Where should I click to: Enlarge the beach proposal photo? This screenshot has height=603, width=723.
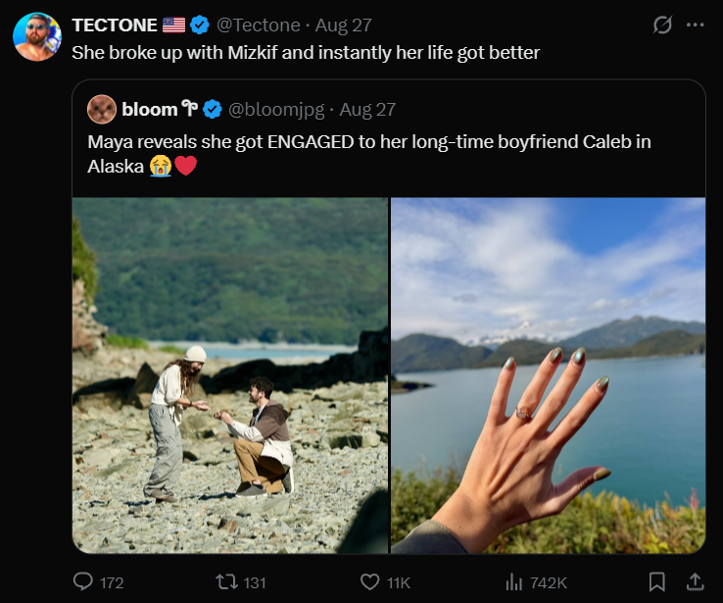[x=230, y=376]
